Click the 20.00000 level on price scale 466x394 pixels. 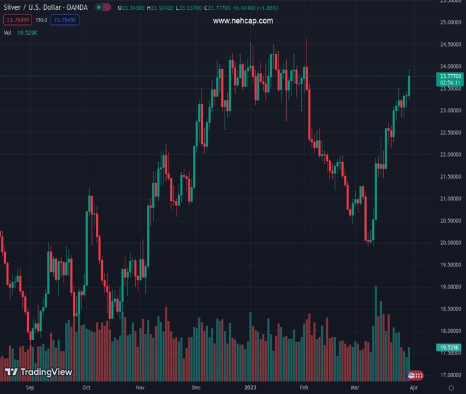[450, 242]
